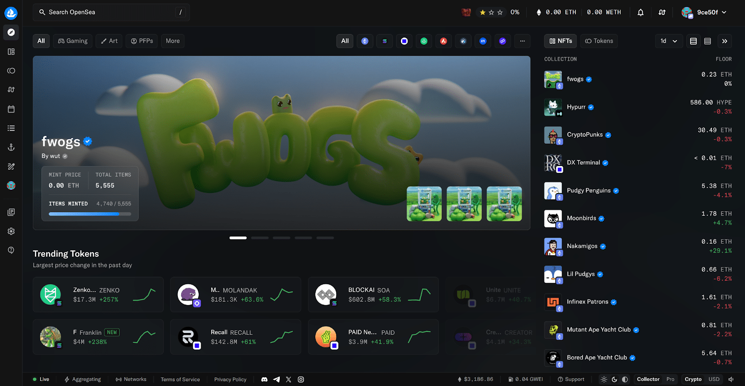Screen dimensions: 745x386
Task: Enable dark theme moon icon
Action: 615,379
